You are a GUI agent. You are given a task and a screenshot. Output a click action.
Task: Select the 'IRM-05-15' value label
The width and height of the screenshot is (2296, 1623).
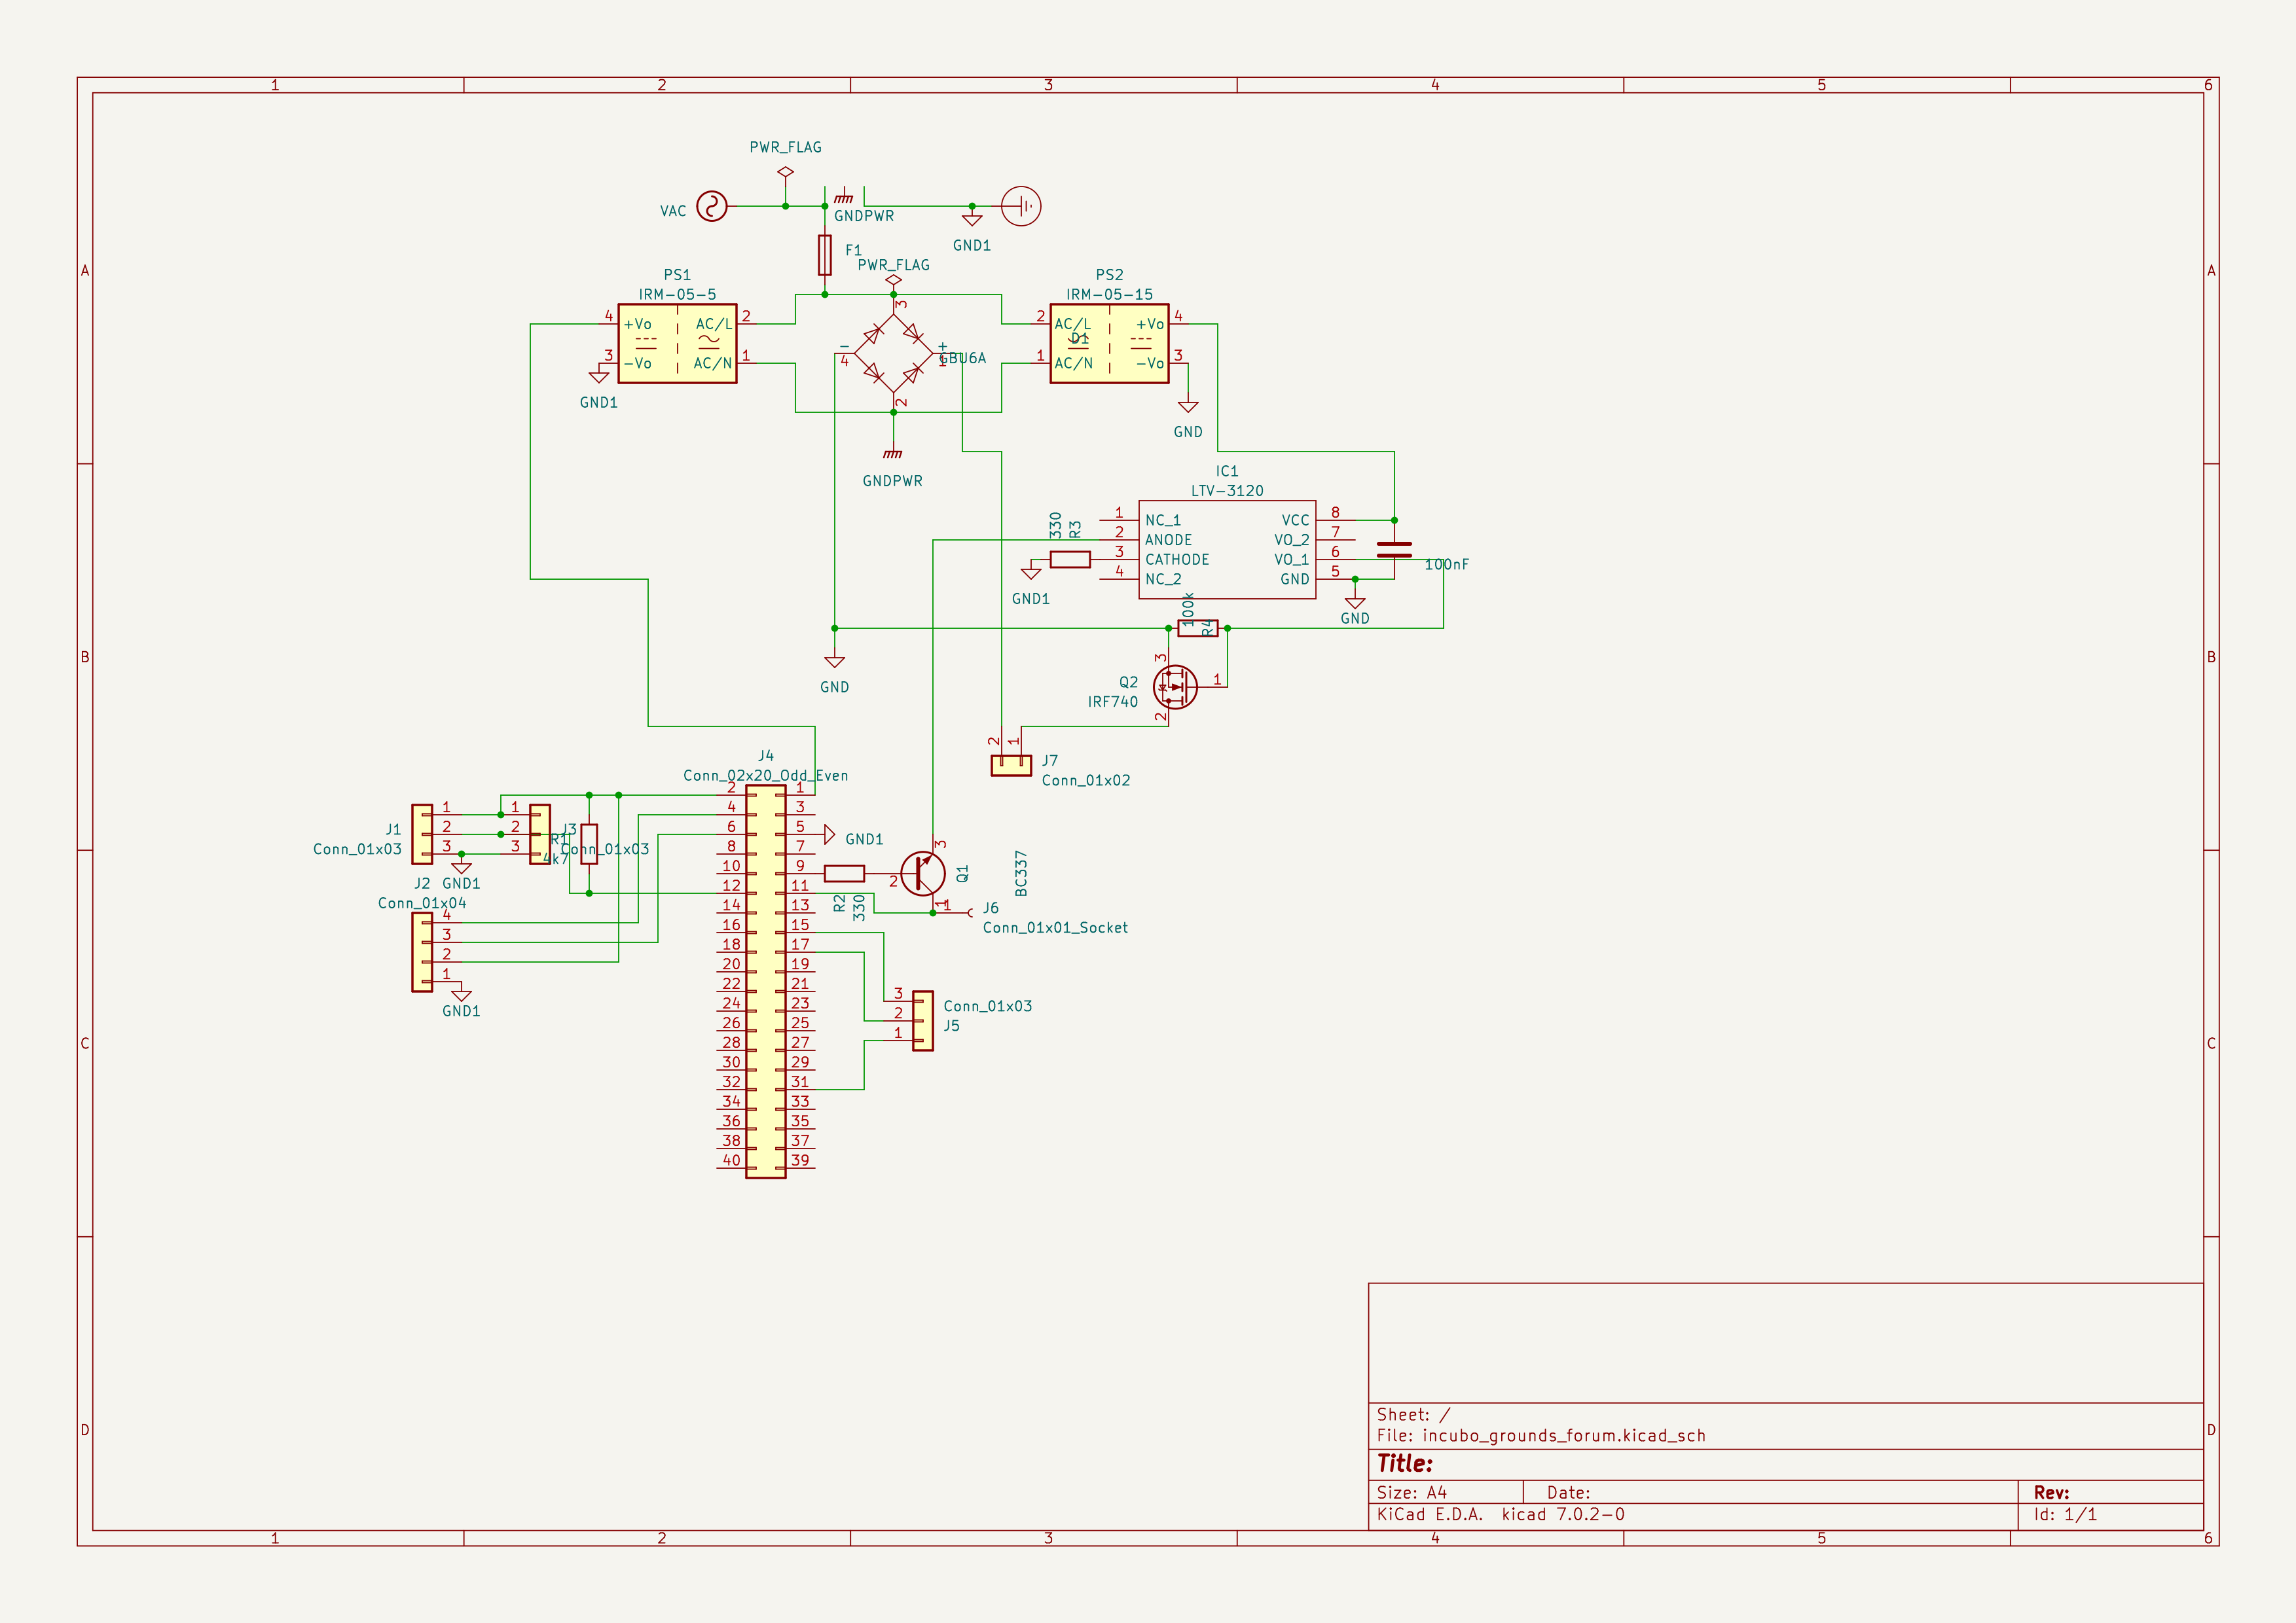(1109, 294)
